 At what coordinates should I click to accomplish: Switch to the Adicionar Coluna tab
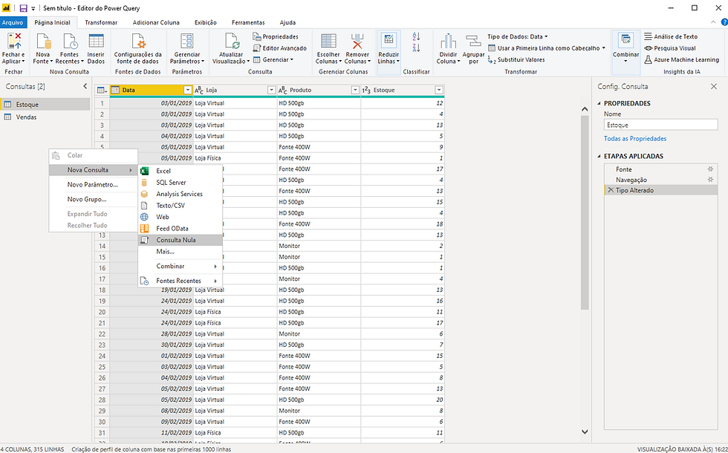(x=156, y=22)
